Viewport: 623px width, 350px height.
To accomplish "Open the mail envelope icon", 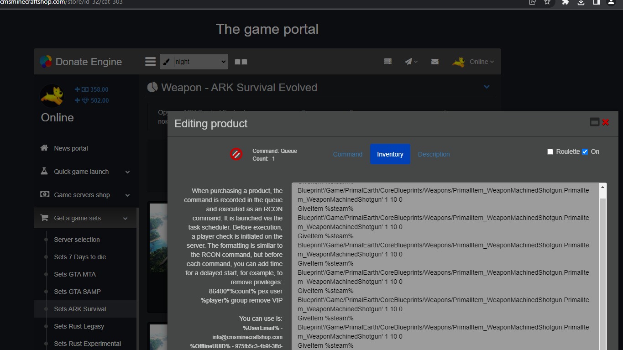I will tap(435, 62).
